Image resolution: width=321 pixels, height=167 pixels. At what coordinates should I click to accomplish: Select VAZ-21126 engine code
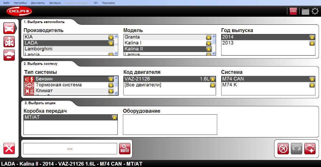[169, 79]
